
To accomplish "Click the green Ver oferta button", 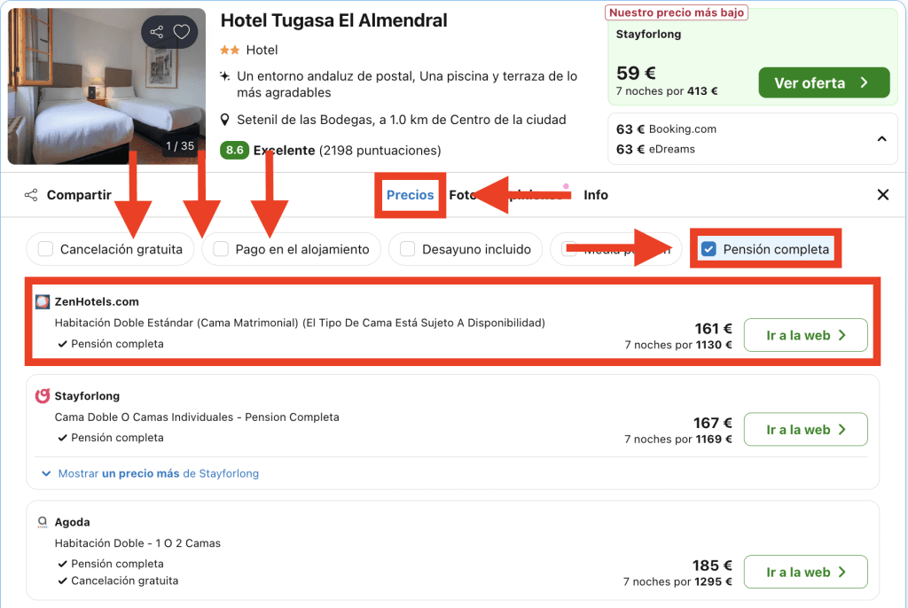I will pyautogui.click(x=823, y=83).
